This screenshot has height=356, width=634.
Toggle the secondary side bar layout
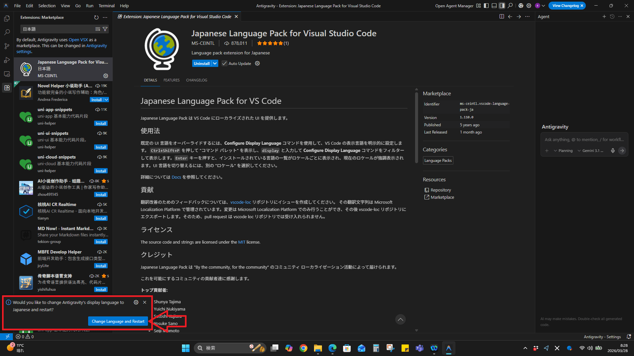tap(502, 6)
